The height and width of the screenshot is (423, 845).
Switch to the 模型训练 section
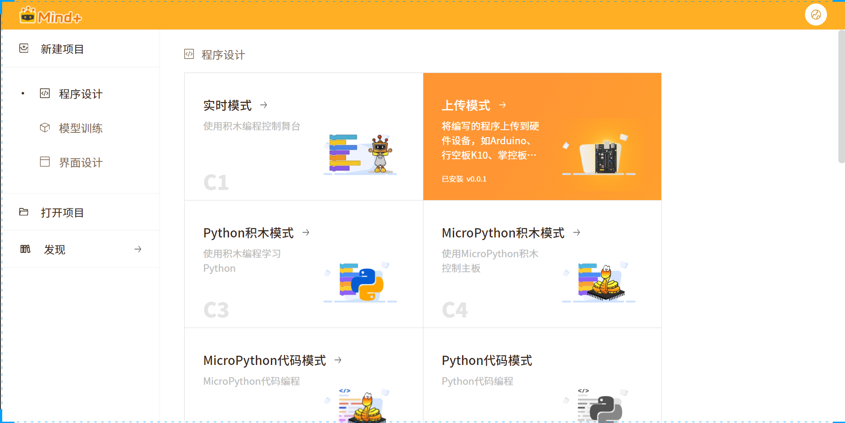[x=81, y=128]
